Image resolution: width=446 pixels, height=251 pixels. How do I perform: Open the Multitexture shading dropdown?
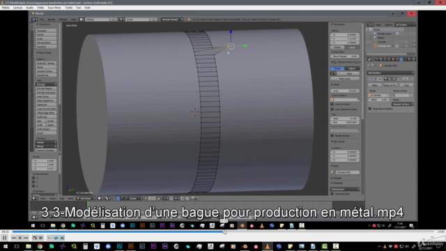coord(345,189)
